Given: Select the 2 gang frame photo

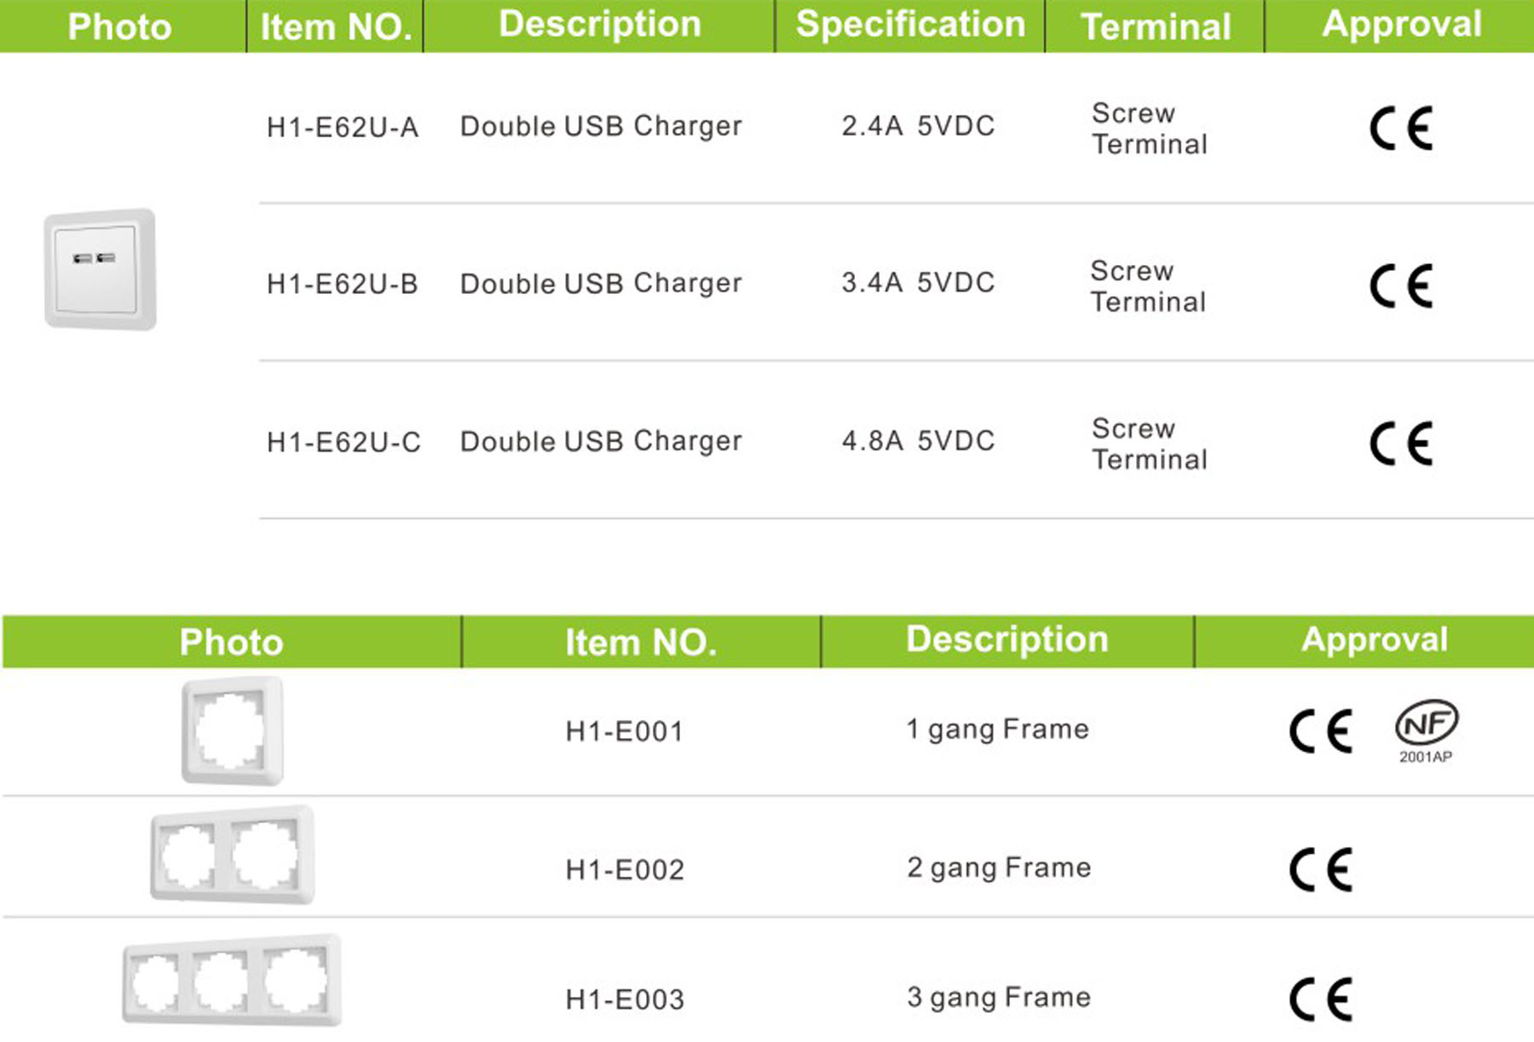Looking at the screenshot, I should pos(233,855).
